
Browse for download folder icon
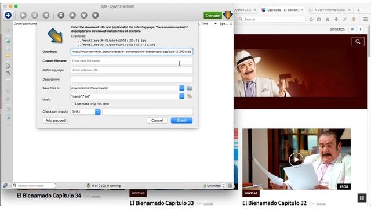point(190,88)
